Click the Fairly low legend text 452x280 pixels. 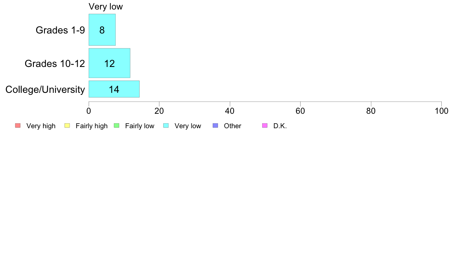[140, 126]
